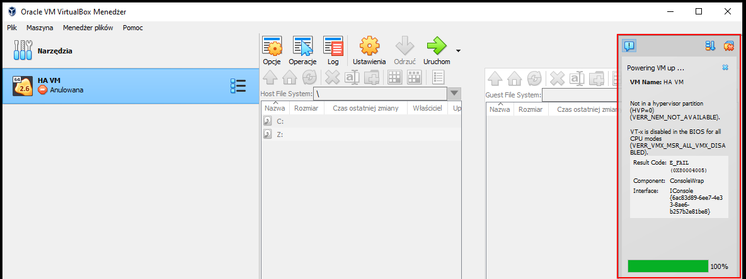Delete selected item in Host panel

coord(332,77)
